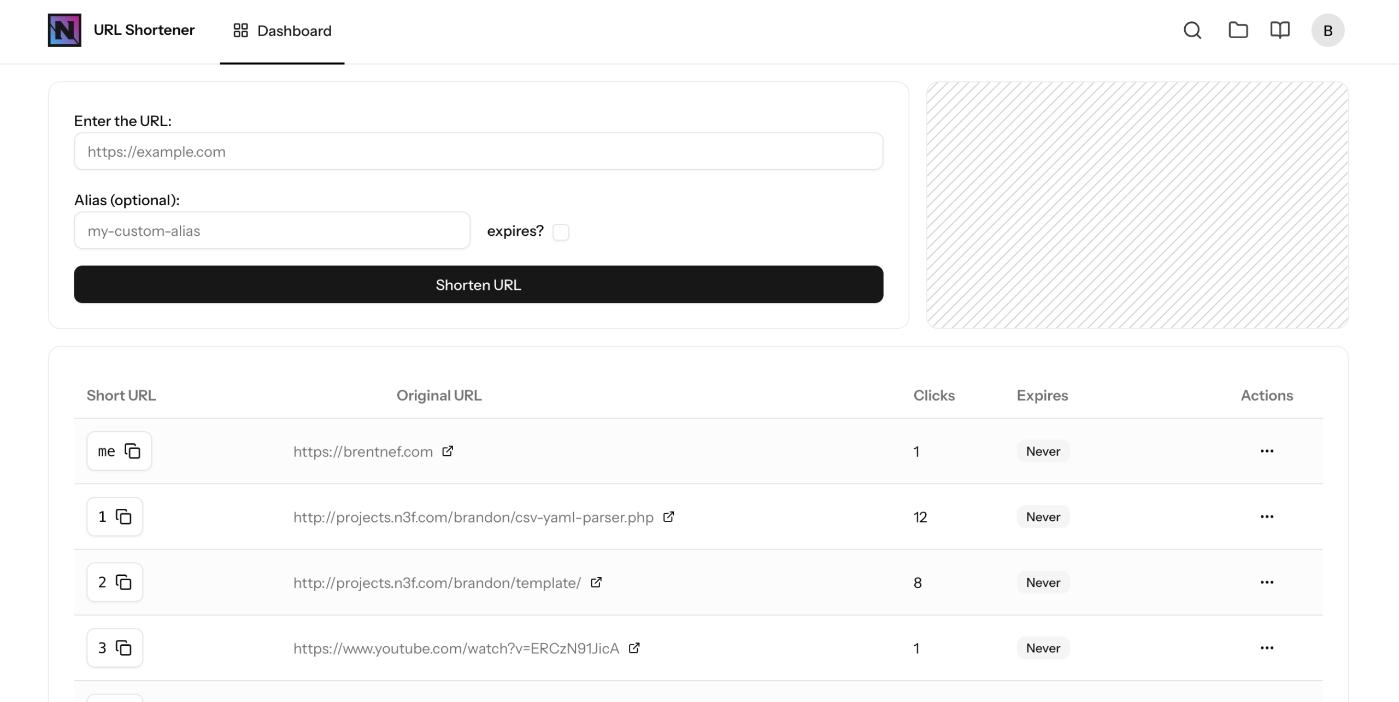The image size is (1399, 702).
Task: Click inside the URL input field
Action: [x=478, y=151]
